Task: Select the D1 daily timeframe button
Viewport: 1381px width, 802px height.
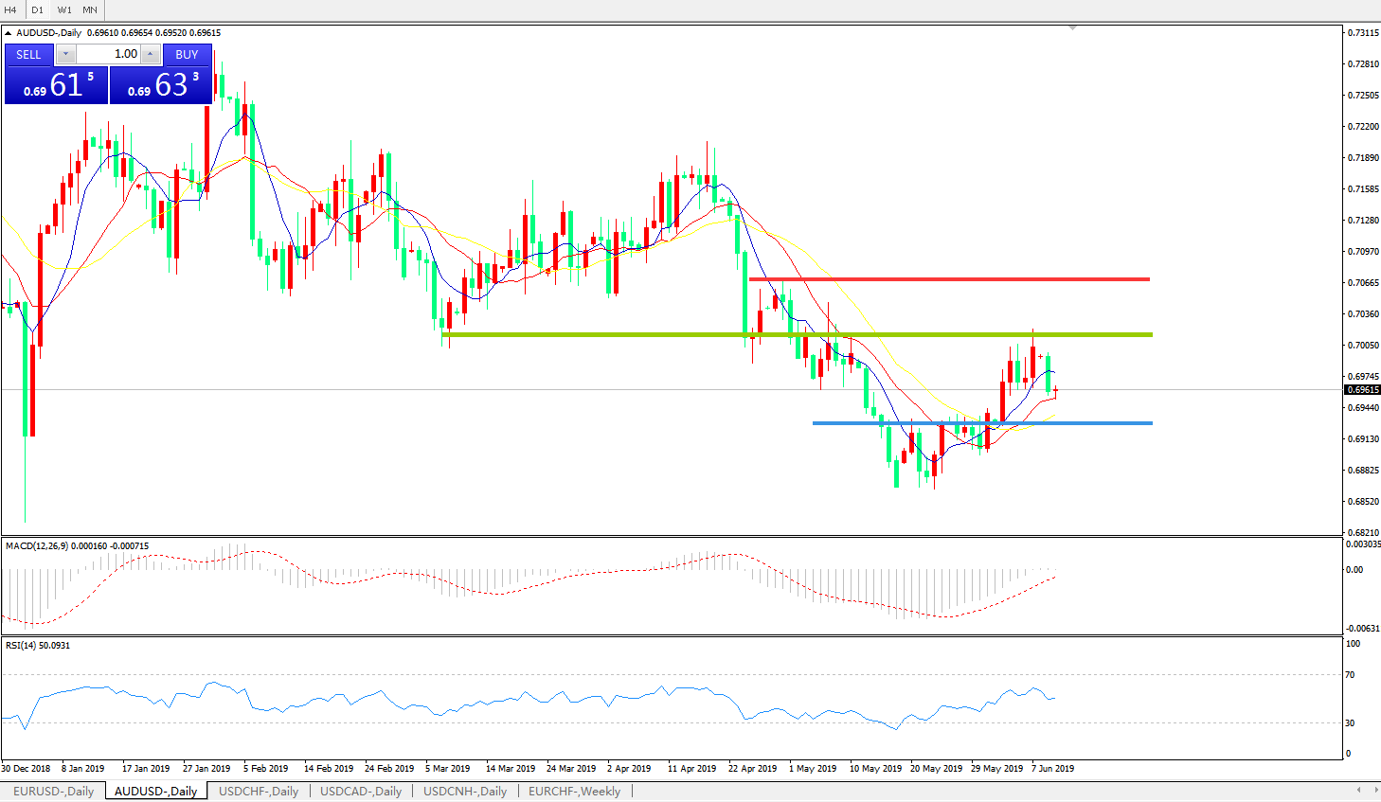Action: [37, 9]
